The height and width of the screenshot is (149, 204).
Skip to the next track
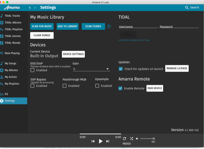108,141
